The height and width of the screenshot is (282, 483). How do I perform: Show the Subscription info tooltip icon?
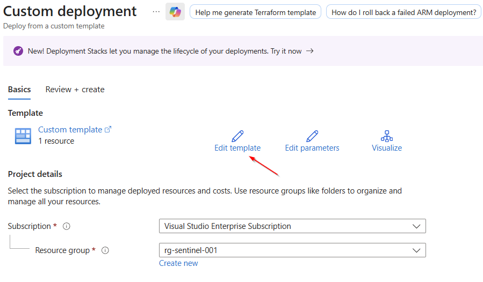coord(67,226)
